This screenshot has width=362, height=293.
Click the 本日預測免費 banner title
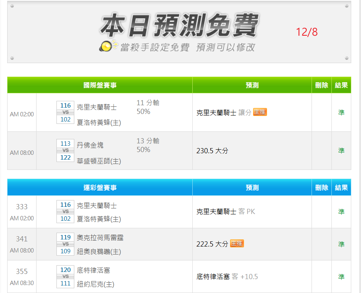tap(180, 25)
